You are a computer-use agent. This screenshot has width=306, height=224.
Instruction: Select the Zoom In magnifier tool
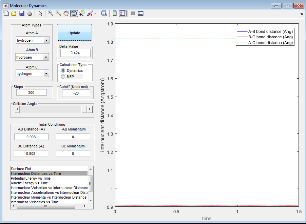tap(51, 13)
